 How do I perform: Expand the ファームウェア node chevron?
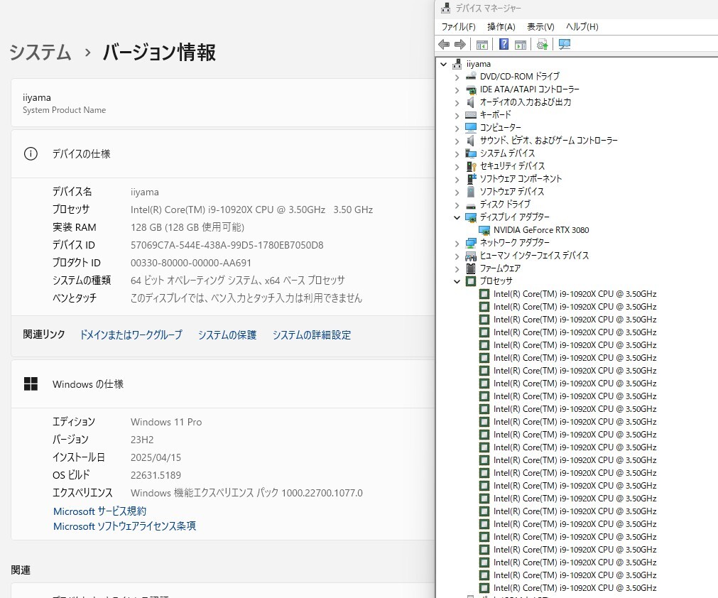[x=457, y=268]
